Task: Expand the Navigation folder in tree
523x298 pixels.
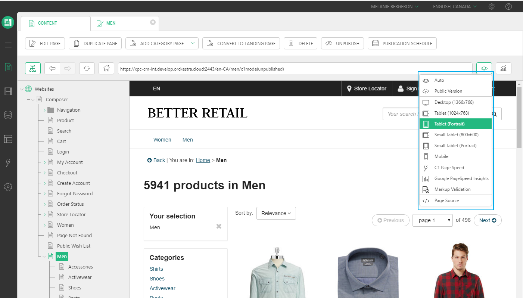Action: (44, 110)
